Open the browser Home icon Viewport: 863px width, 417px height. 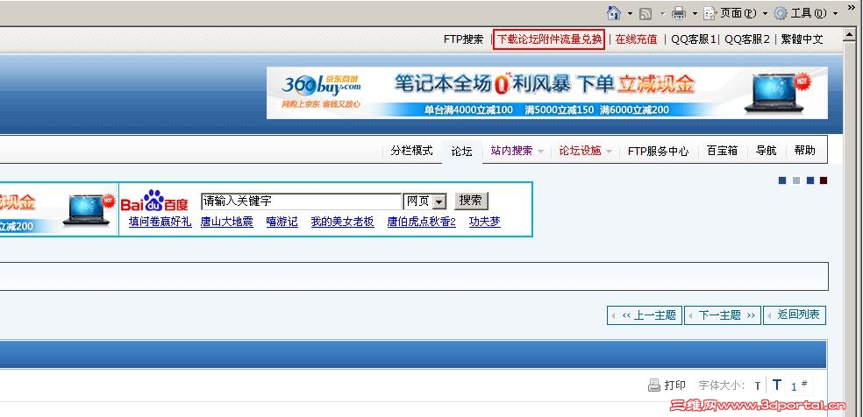pyautogui.click(x=614, y=12)
